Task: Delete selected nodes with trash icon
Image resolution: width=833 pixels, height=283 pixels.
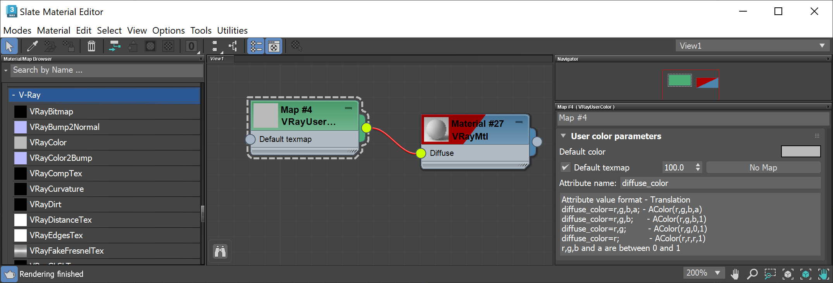Action: (91, 46)
